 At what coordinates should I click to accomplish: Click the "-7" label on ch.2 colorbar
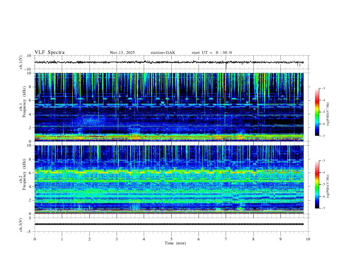click(323, 208)
